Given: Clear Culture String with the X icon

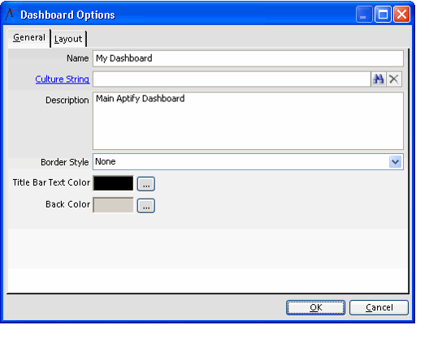Looking at the screenshot, I should 394,79.
